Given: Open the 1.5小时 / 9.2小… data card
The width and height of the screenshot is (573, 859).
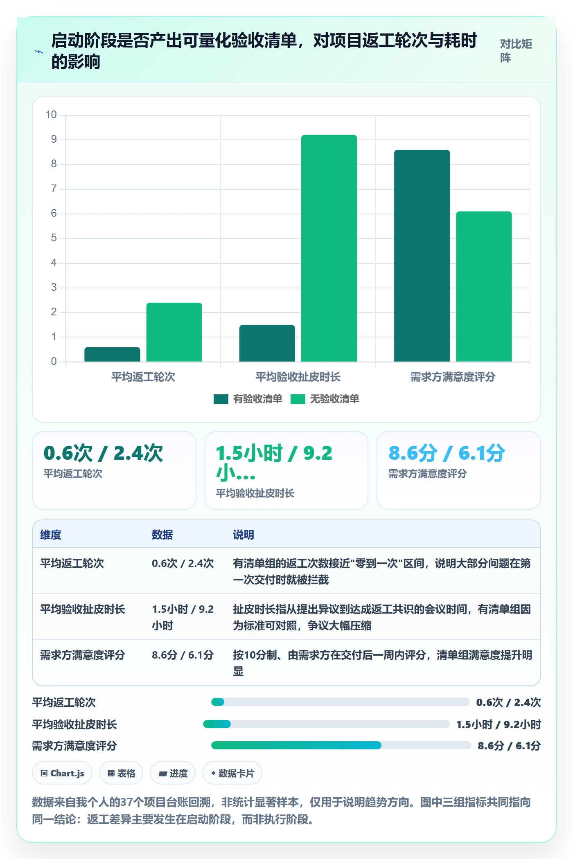Looking at the screenshot, I should point(286,470).
